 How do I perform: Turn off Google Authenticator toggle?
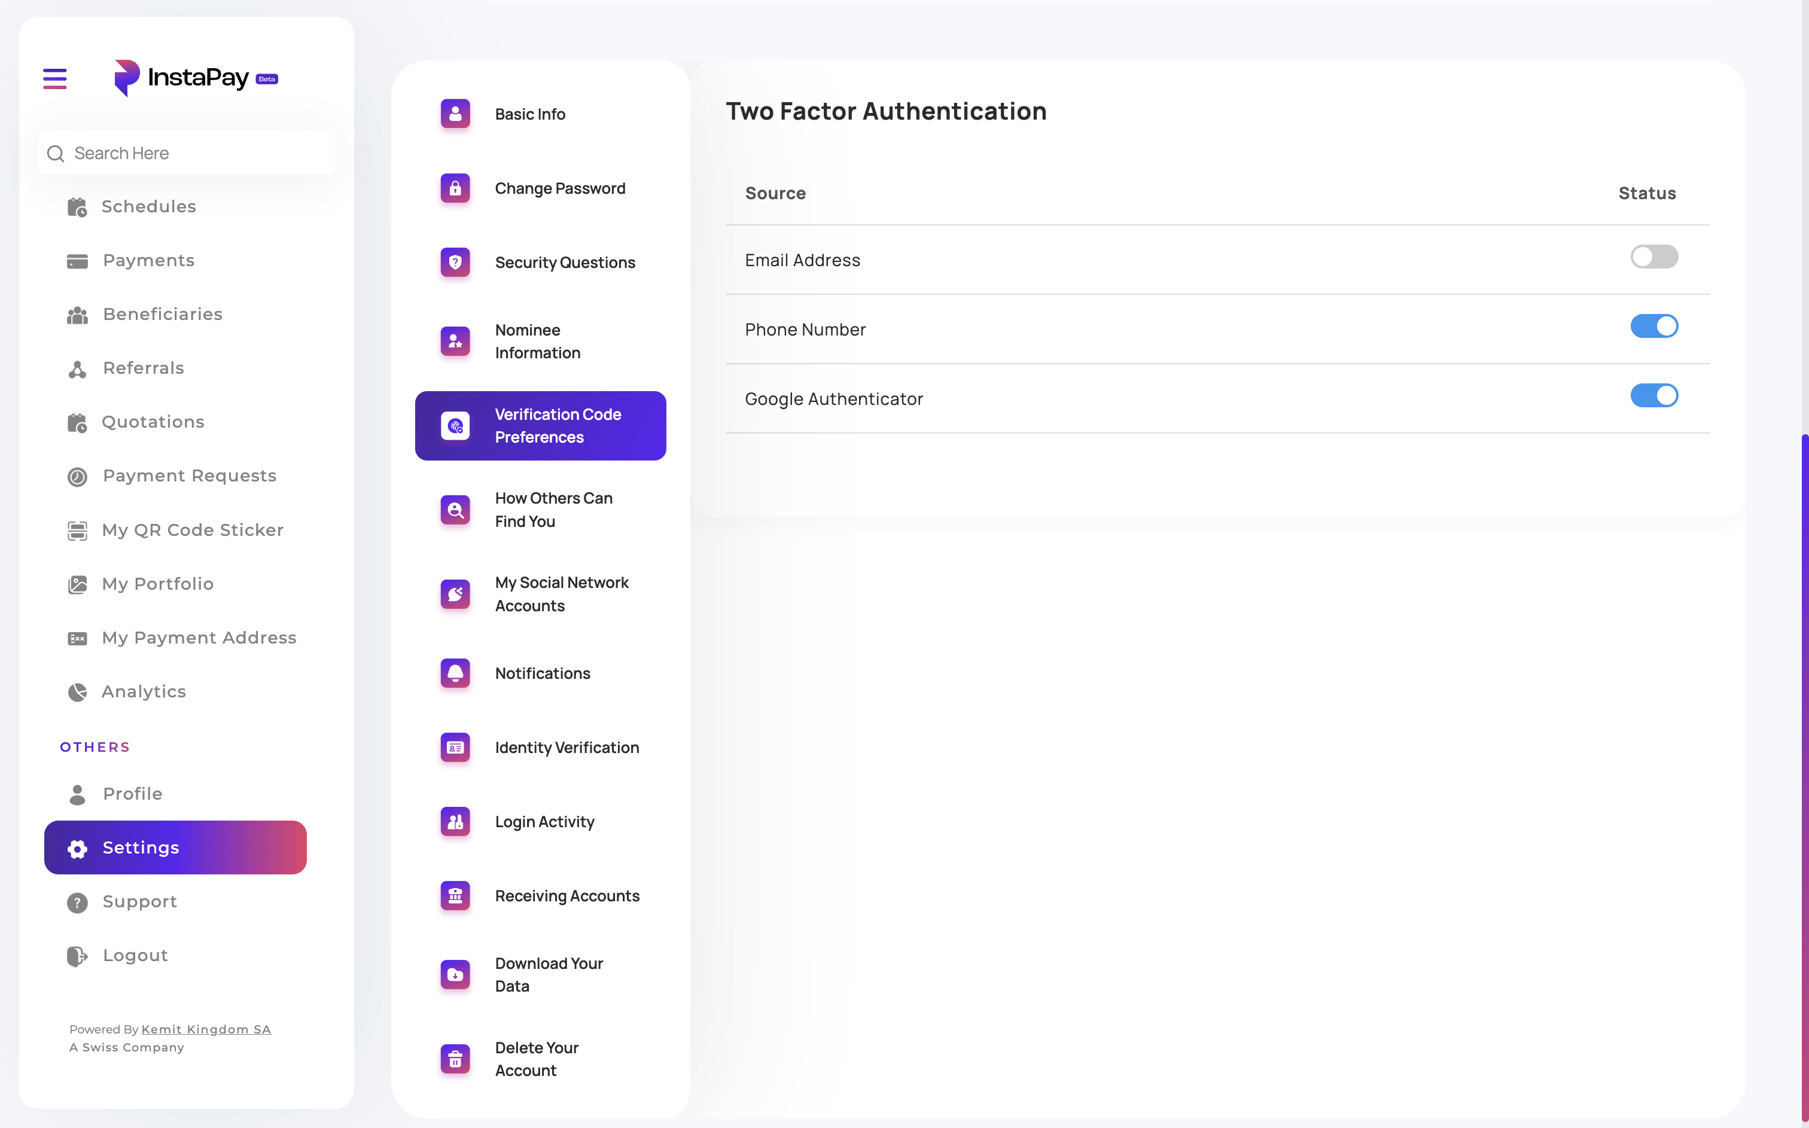click(1654, 395)
